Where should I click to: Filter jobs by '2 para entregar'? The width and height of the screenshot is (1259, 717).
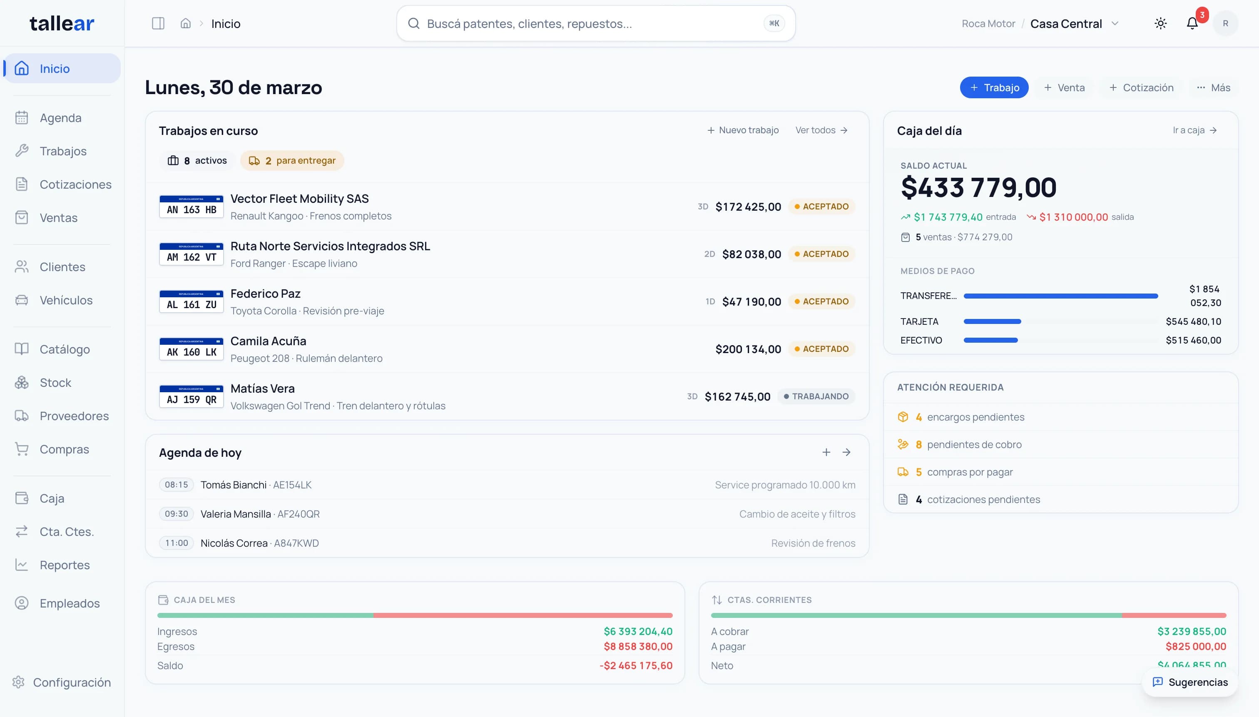point(291,161)
